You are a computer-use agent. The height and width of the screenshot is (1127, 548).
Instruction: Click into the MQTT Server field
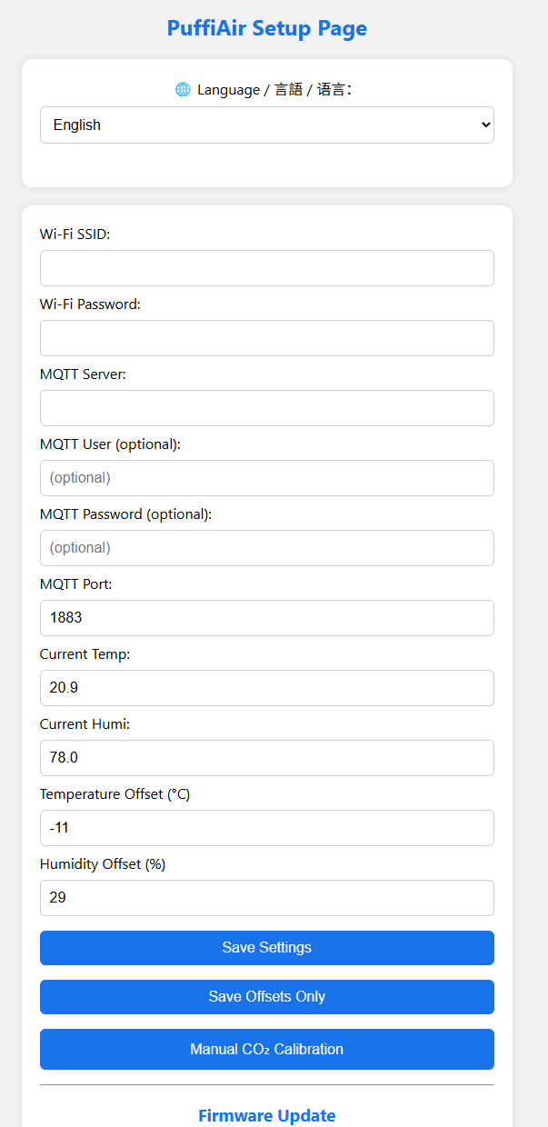pos(267,408)
